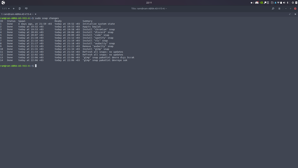
Task: Select 'Install "vlc" snap' line
Action: coord(95,41)
